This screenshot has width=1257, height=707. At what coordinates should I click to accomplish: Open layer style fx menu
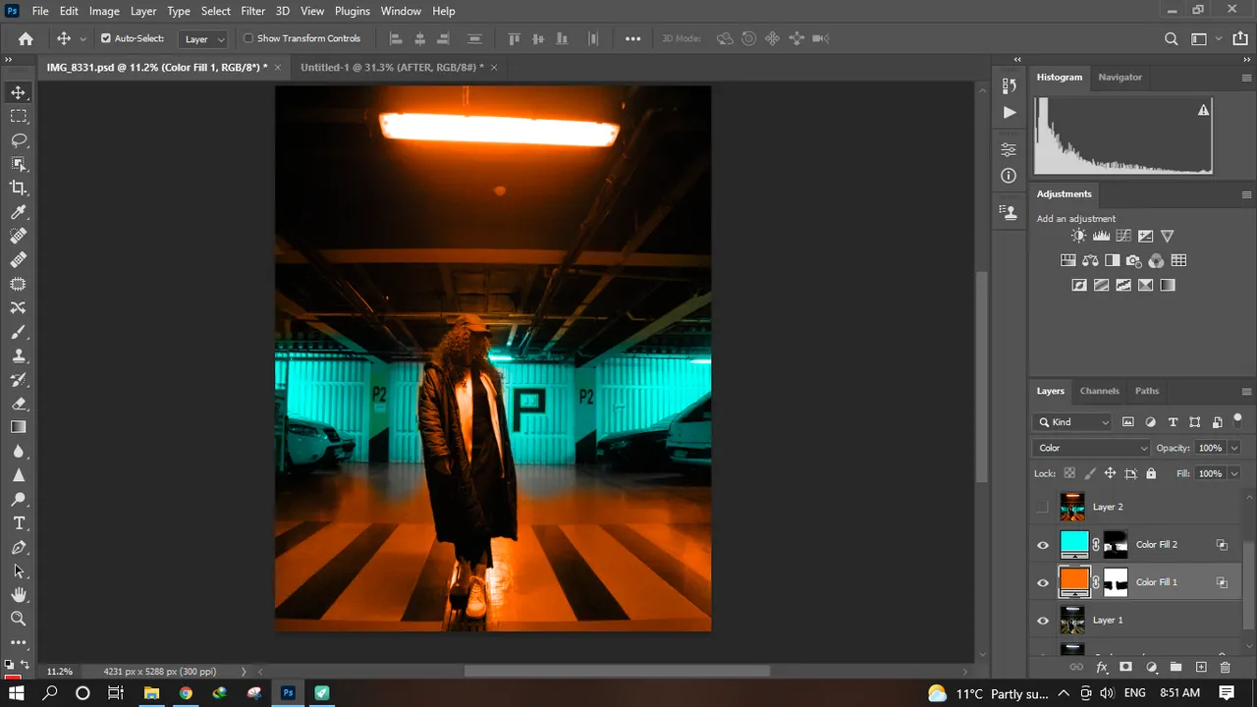coord(1102,668)
